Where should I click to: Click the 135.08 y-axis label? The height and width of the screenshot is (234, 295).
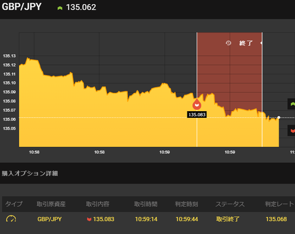(9, 101)
